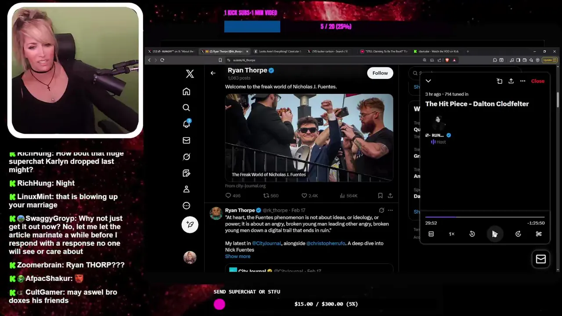Open The Freak World of Nicholas J. Fuentes image
The height and width of the screenshot is (316, 562).
(309, 137)
